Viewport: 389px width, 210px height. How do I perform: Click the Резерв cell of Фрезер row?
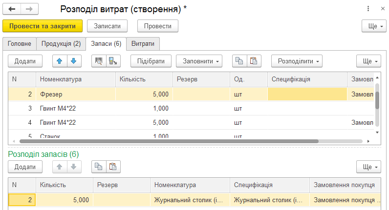point(201,94)
